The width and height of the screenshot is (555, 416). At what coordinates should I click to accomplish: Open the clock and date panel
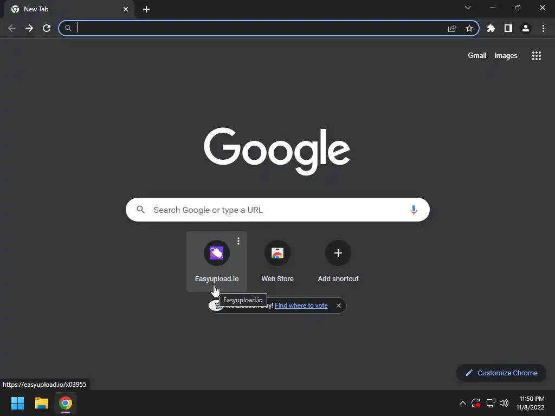tap(530, 403)
